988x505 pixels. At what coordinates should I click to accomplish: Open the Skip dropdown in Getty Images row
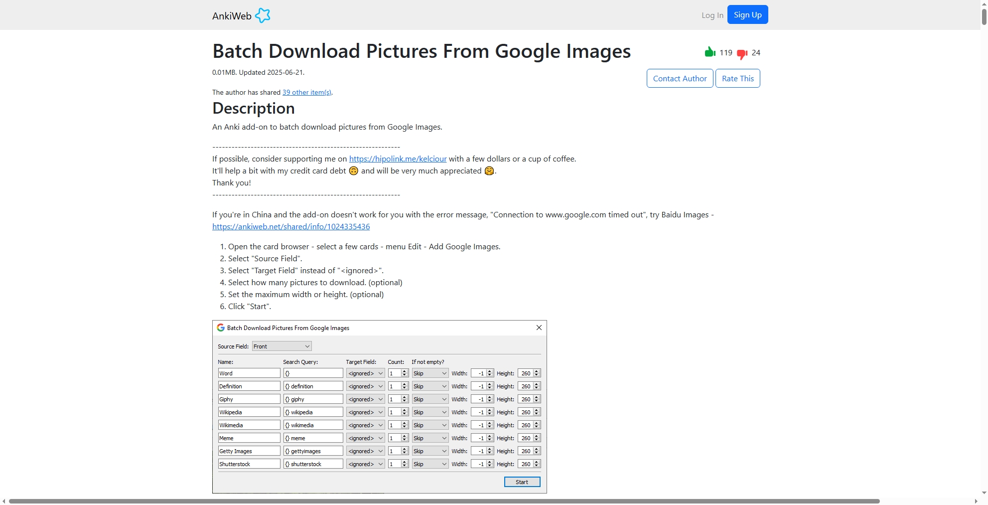[x=430, y=451]
